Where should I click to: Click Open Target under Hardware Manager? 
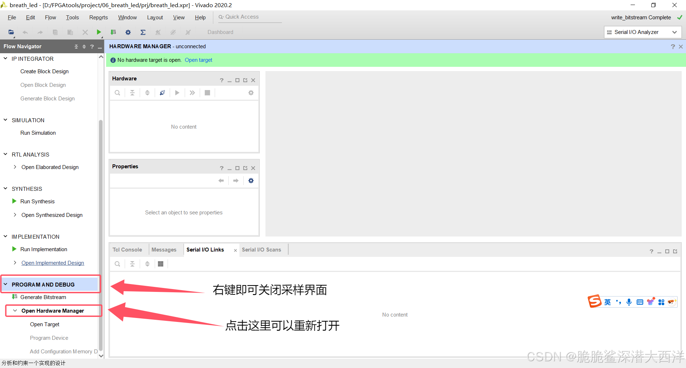(x=45, y=324)
